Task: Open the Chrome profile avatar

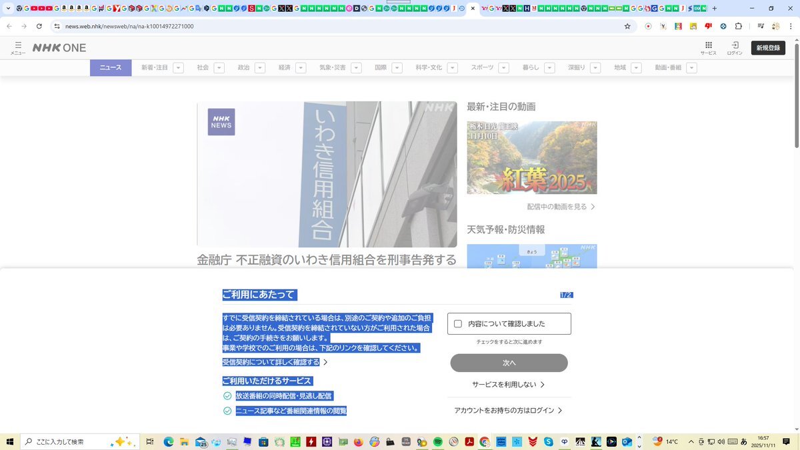Action: pos(775,26)
